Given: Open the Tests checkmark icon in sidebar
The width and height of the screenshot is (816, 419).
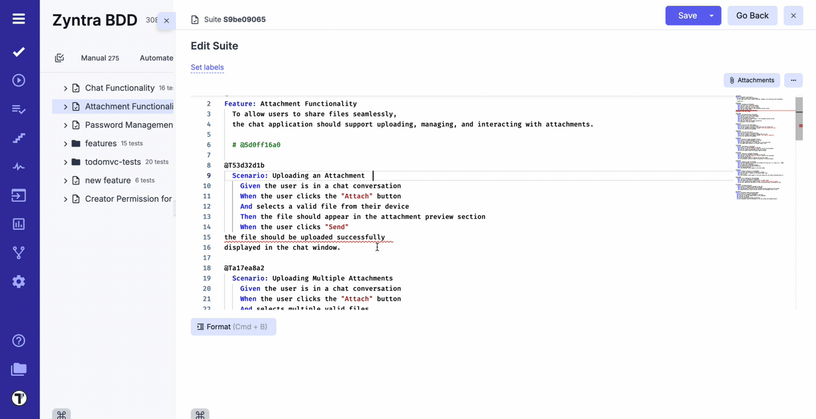Looking at the screenshot, I should 18,52.
